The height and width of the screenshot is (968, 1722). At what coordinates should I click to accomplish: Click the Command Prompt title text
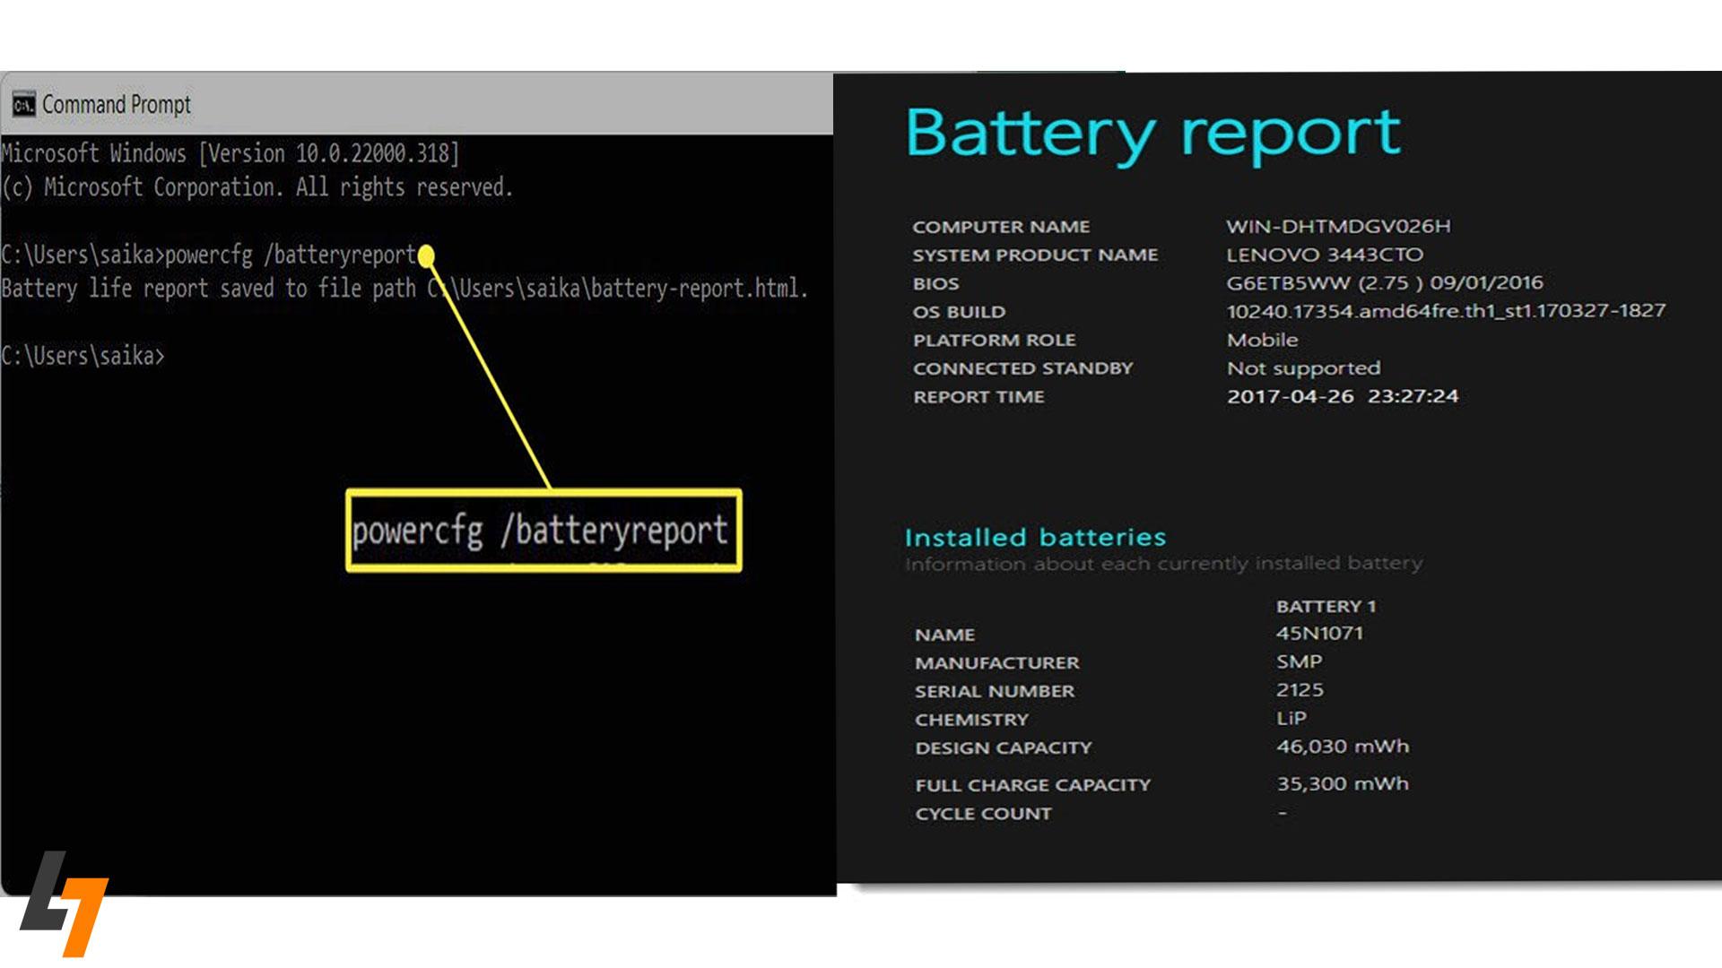(x=117, y=105)
